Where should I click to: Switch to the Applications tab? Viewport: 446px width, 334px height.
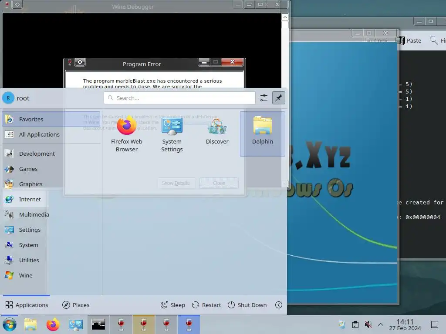coord(27,305)
